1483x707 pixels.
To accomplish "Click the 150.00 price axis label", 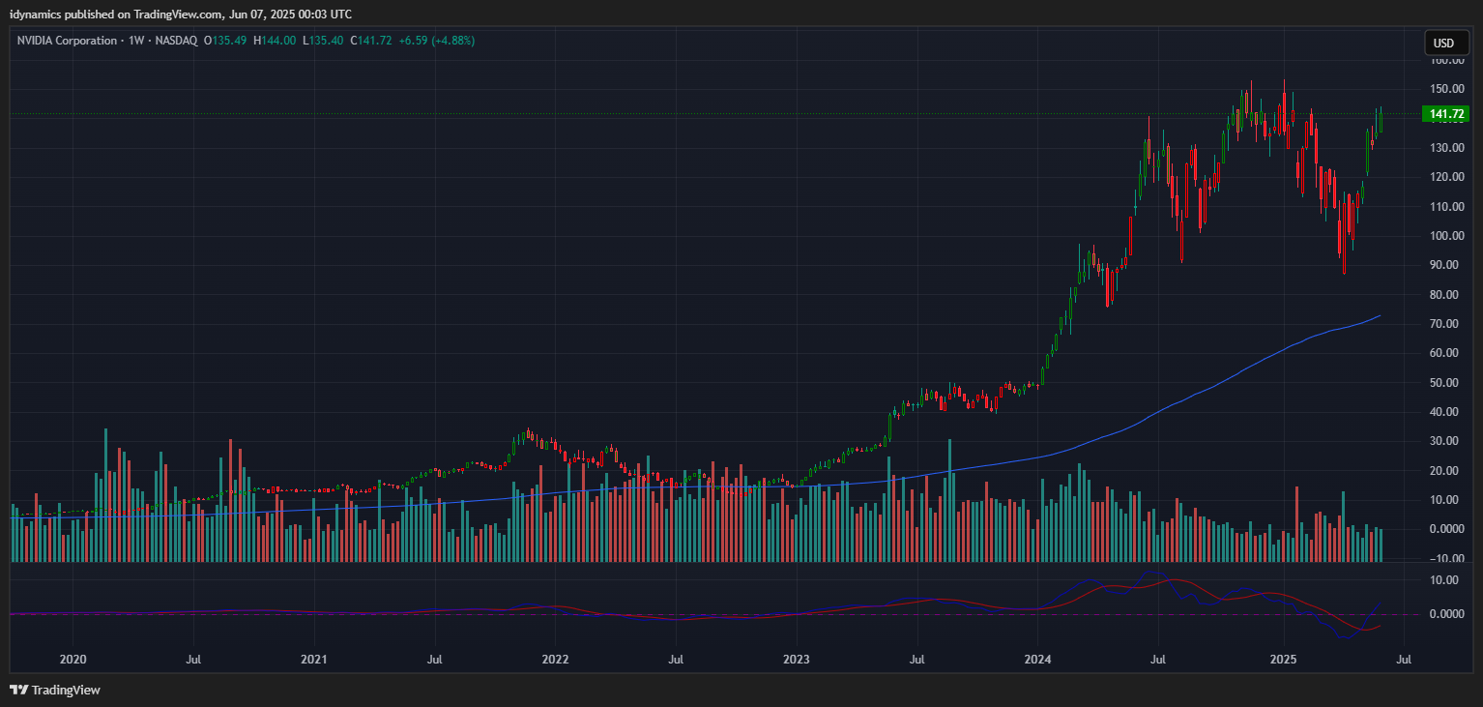I will pyautogui.click(x=1447, y=89).
